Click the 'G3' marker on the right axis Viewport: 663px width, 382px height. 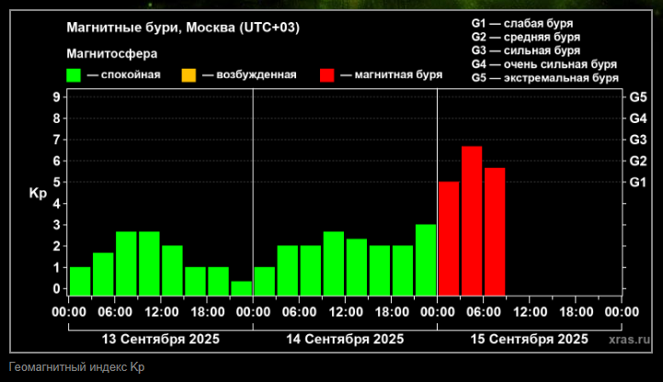click(x=638, y=140)
